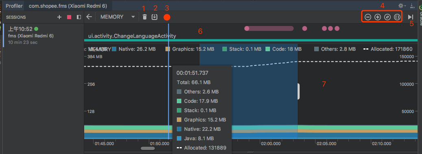Click 01:45.000 on the time axis

104,143
